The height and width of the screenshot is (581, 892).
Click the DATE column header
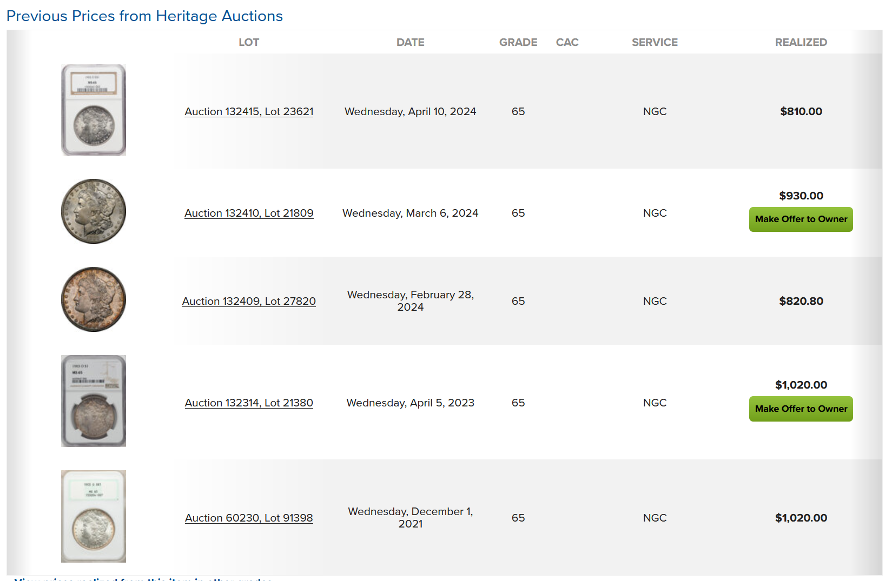(411, 42)
